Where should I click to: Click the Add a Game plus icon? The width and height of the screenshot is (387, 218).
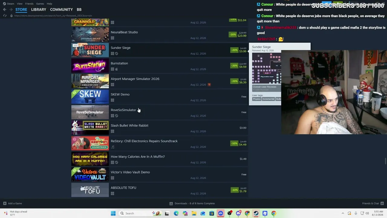[5, 203]
